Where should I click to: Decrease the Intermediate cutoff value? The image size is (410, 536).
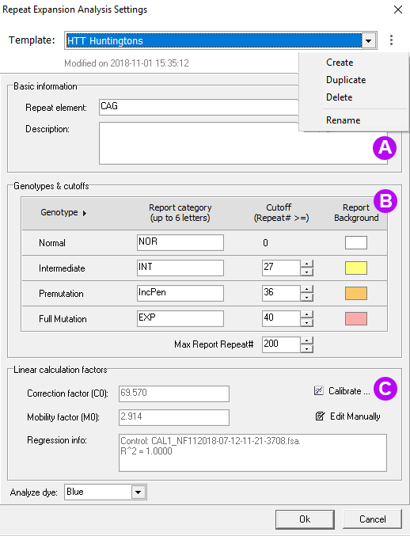[307, 272]
